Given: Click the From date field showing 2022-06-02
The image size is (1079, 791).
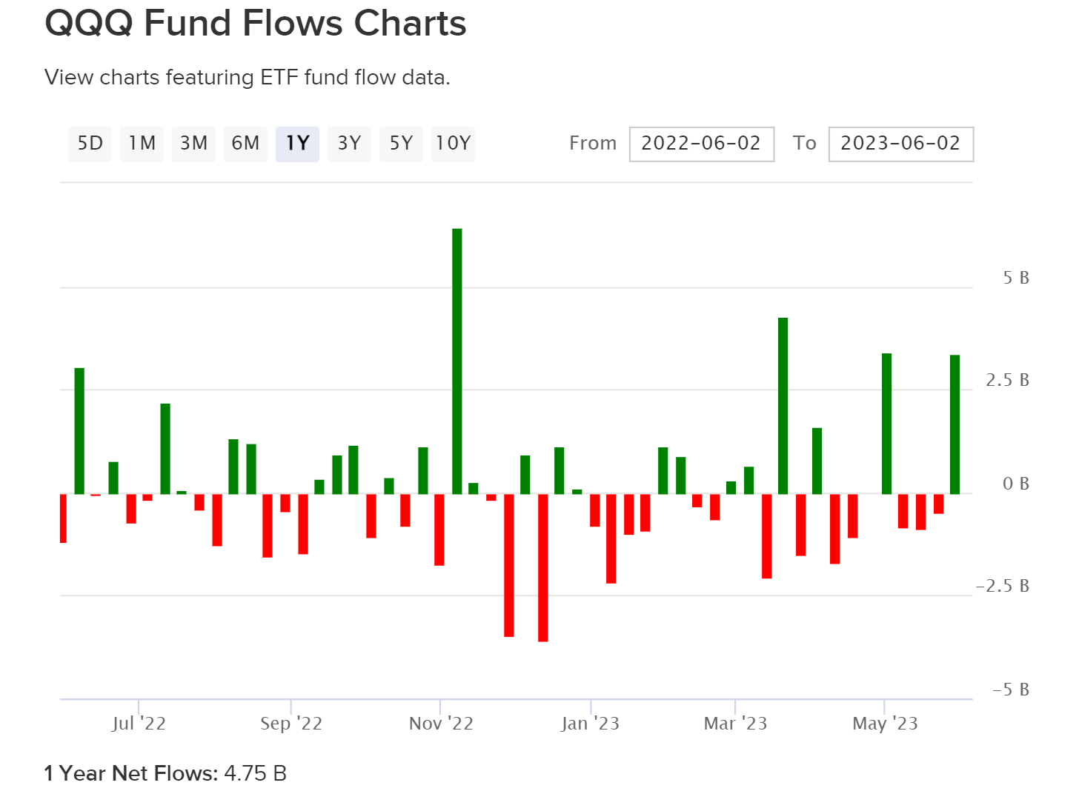Looking at the screenshot, I should click(x=701, y=144).
